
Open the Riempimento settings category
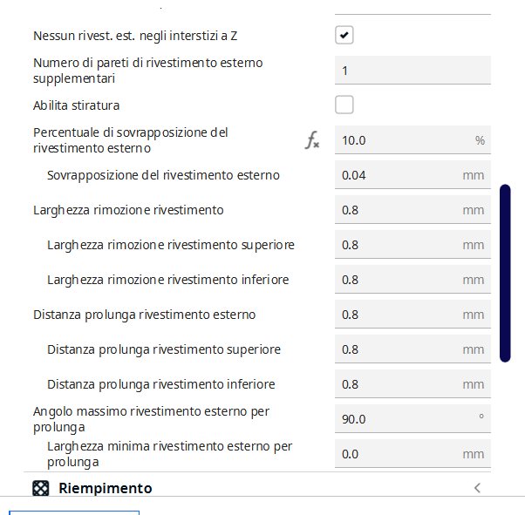point(105,488)
